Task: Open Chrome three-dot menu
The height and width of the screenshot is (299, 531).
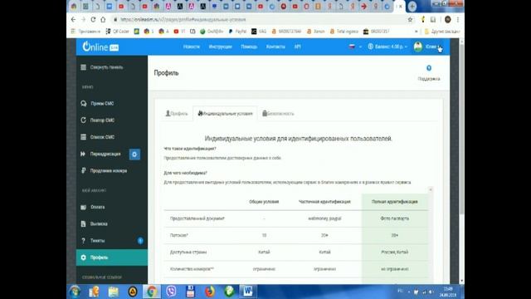Action: point(457,20)
